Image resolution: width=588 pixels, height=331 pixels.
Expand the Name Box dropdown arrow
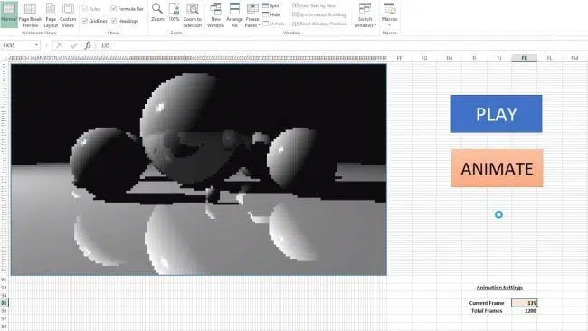pyautogui.click(x=36, y=45)
